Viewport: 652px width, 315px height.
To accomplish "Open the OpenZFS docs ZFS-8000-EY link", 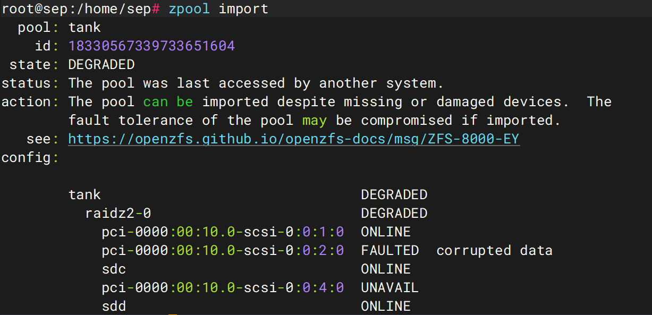I will click(x=293, y=139).
